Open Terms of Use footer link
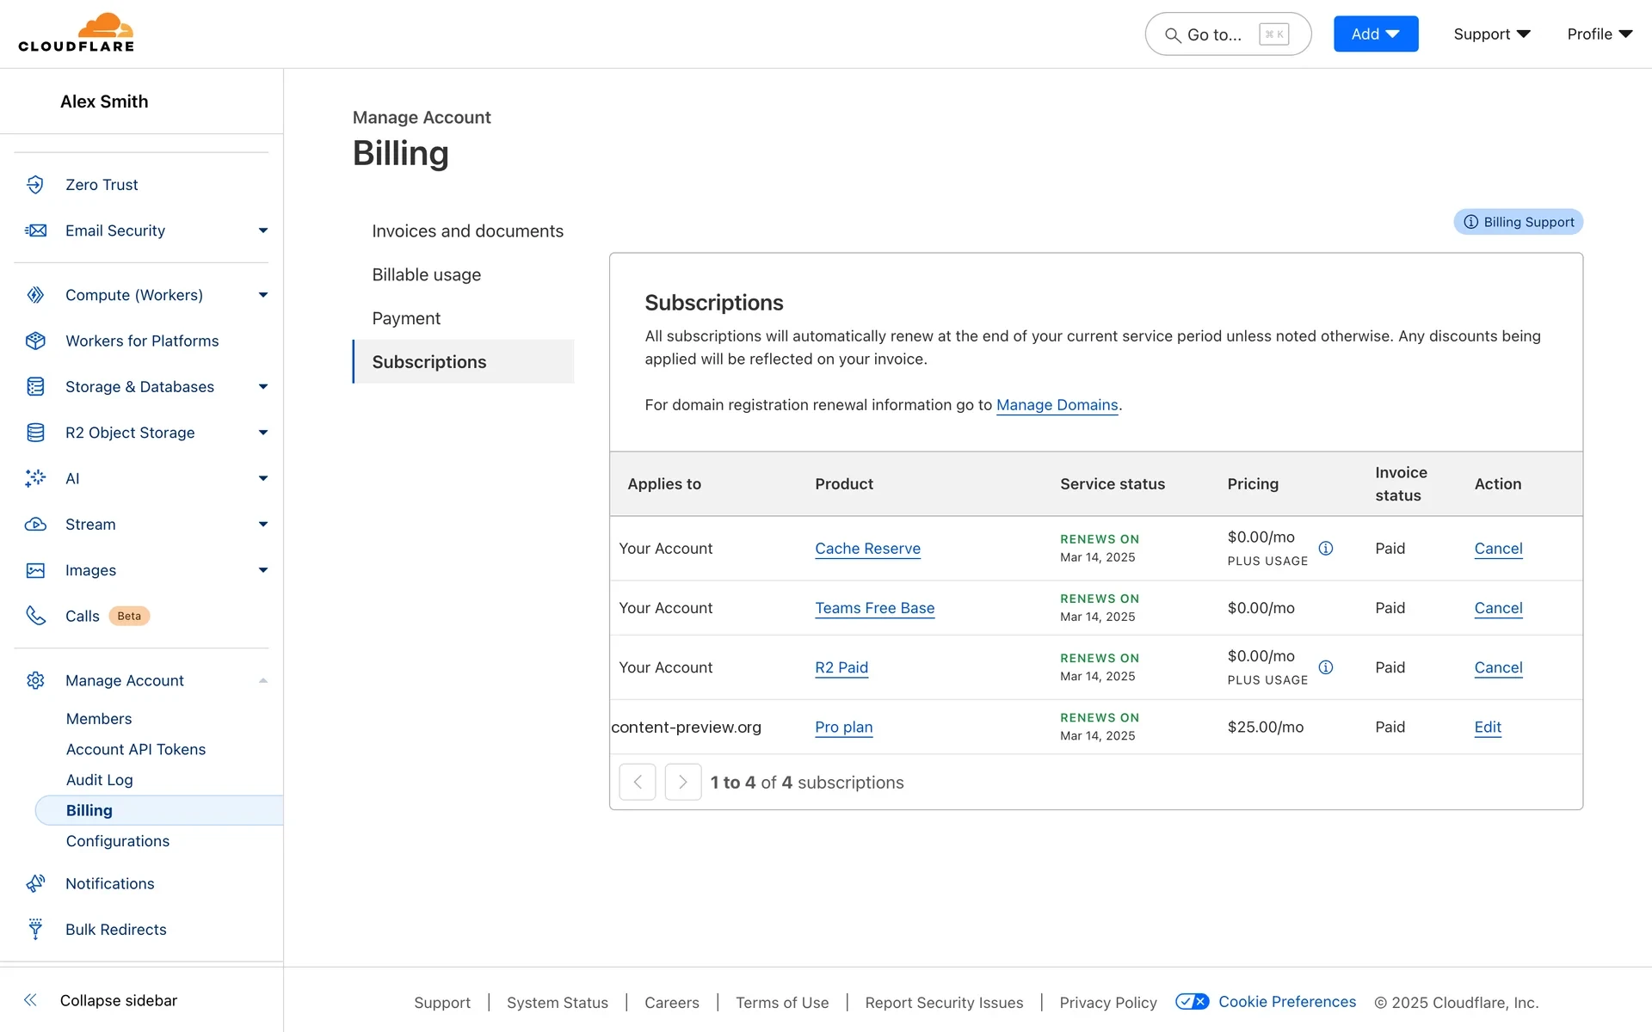1652x1032 pixels. [782, 1003]
